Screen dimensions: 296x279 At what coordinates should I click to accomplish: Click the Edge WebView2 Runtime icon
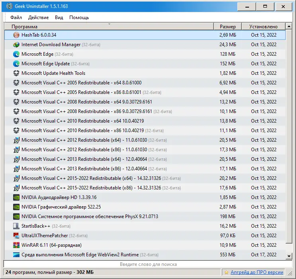16,255
